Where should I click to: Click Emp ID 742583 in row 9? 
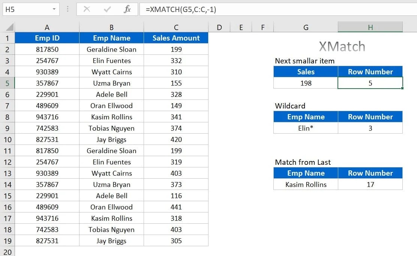[x=47, y=128]
